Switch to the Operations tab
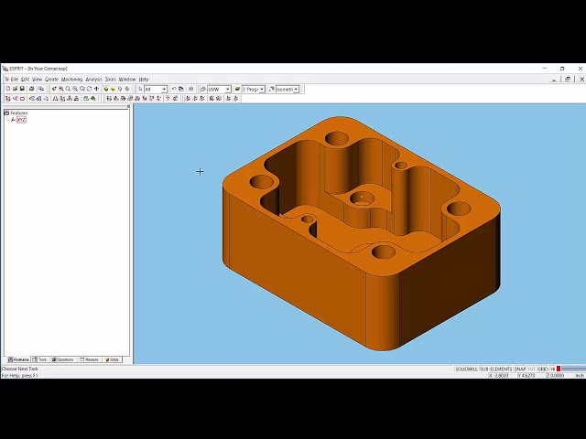Viewport: 586px width, 439px height. click(x=63, y=359)
